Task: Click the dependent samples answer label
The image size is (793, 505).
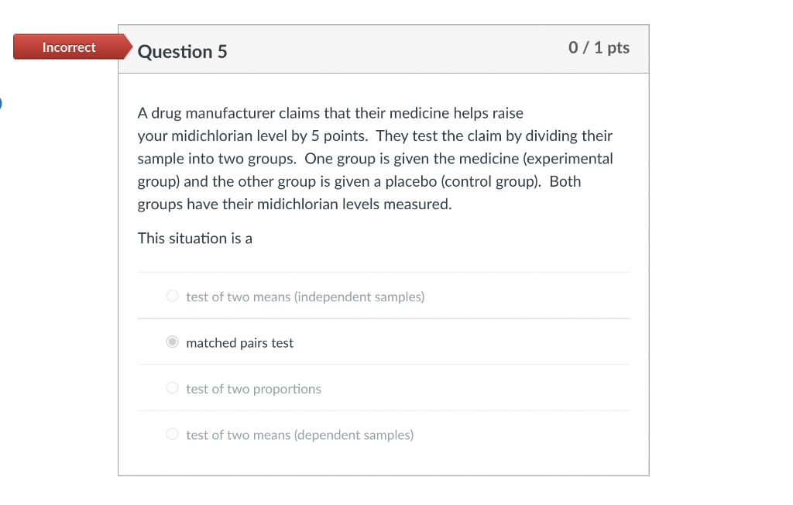Action: [300, 435]
